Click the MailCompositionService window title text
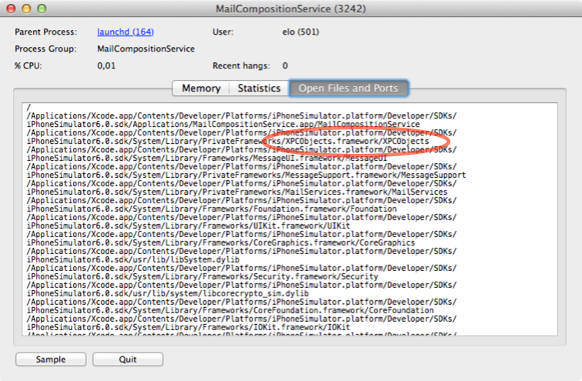Viewport: 582px width, 381px height. tap(290, 8)
